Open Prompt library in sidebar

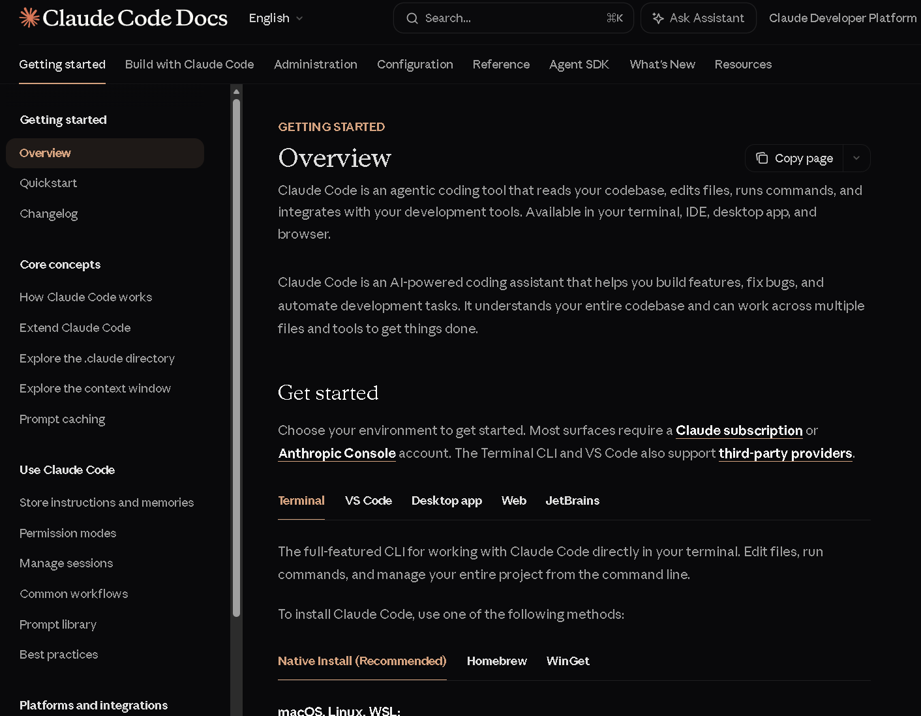58,625
